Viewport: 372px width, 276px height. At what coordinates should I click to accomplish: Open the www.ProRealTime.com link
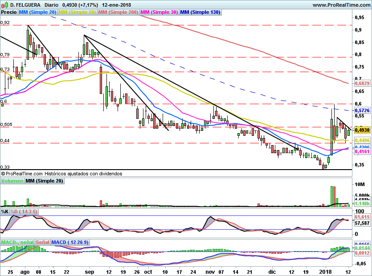click(x=341, y=4)
